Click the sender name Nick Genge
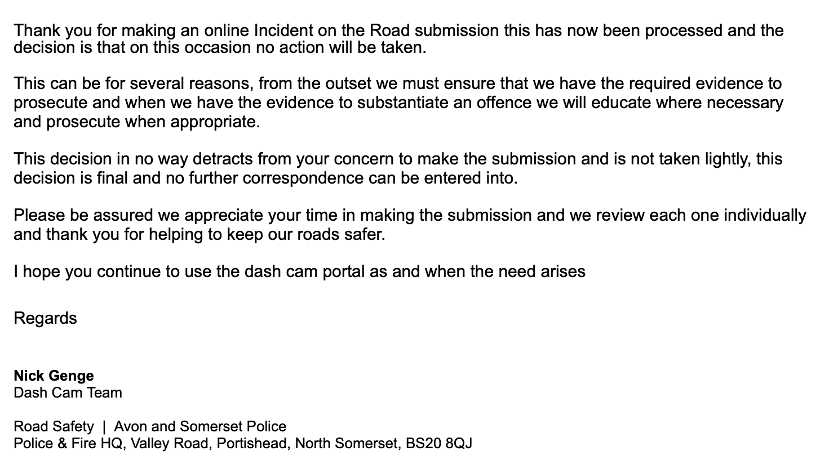Screen dimensions: 820x464 54,376
